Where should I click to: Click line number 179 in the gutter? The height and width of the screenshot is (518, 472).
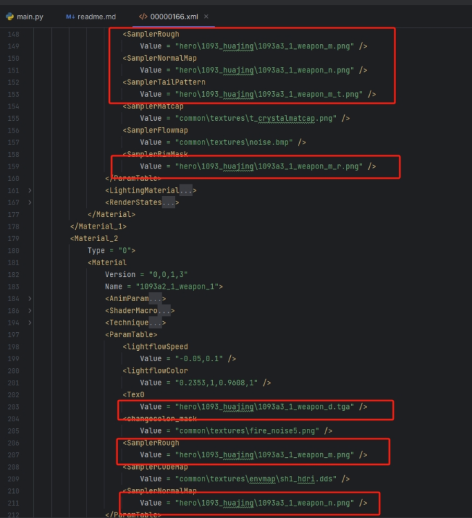click(x=14, y=238)
